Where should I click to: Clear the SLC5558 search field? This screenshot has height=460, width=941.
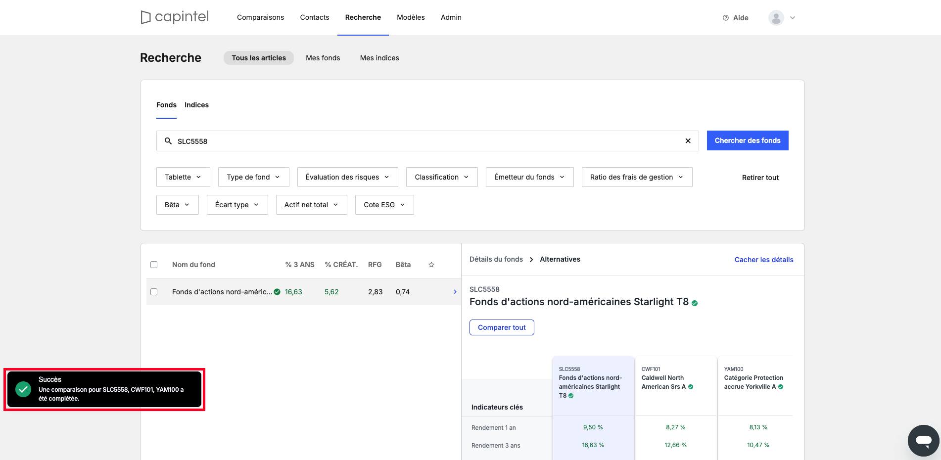pyautogui.click(x=688, y=141)
